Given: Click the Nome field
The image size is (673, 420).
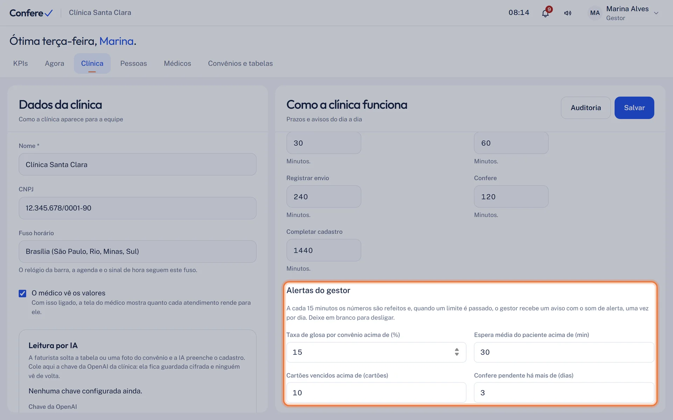Looking at the screenshot, I should pos(137,164).
